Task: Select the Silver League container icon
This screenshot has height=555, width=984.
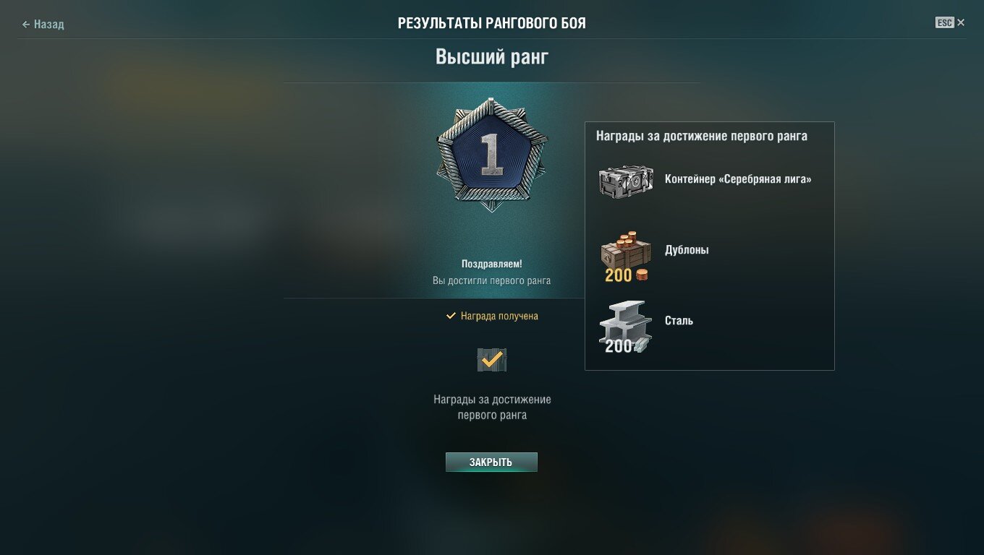Action: pos(626,181)
